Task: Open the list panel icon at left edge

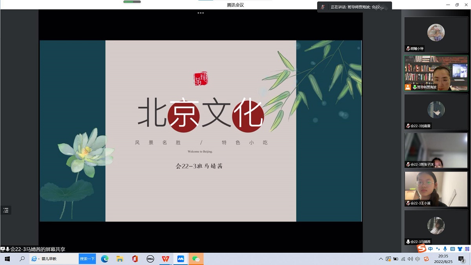Action: click(6, 210)
